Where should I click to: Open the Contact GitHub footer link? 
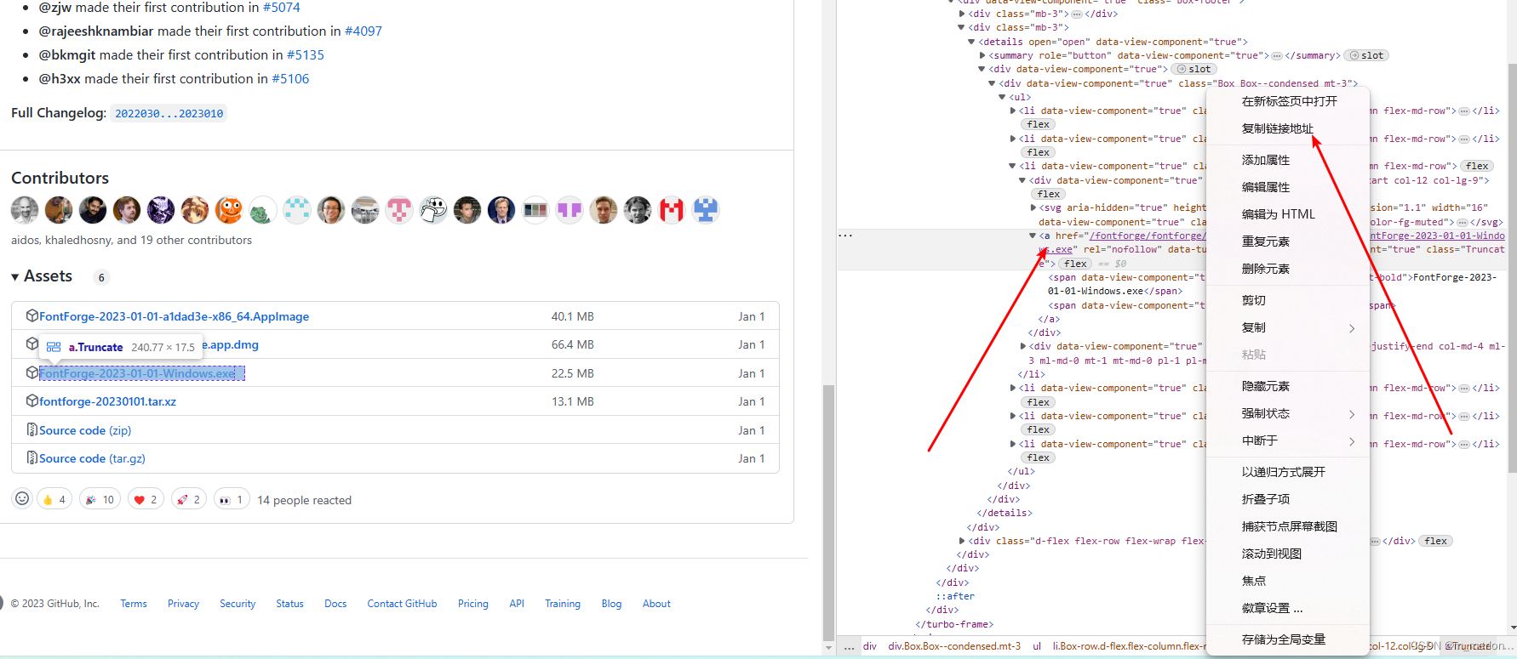coord(402,604)
